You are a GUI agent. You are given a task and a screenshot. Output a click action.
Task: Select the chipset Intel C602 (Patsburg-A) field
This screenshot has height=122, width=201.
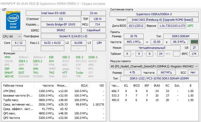click(163, 20)
